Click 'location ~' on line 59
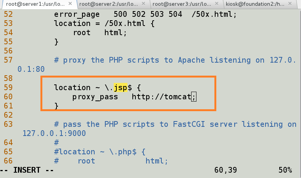 [77, 87]
